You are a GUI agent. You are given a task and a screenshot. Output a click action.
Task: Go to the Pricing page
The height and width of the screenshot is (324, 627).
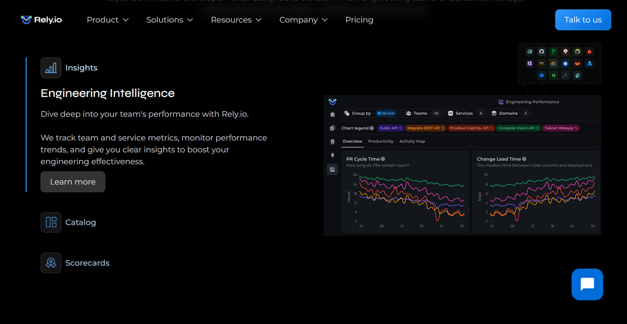(x=359, y=20)
